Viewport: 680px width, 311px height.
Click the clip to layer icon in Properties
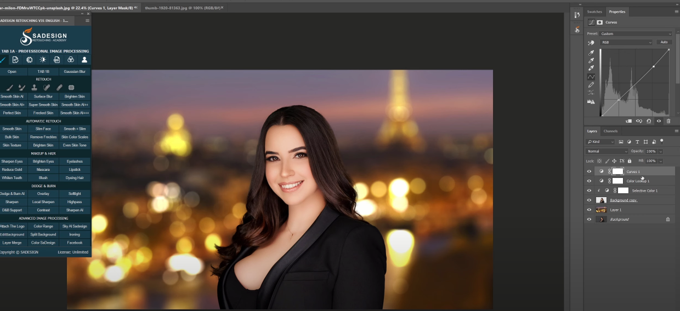pyautogui.click(x=628, y=121)
